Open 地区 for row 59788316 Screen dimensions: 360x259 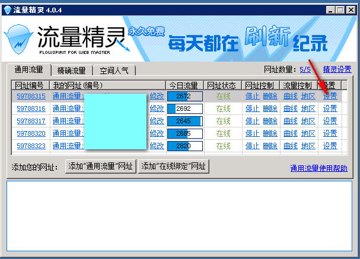coord(308,108)
